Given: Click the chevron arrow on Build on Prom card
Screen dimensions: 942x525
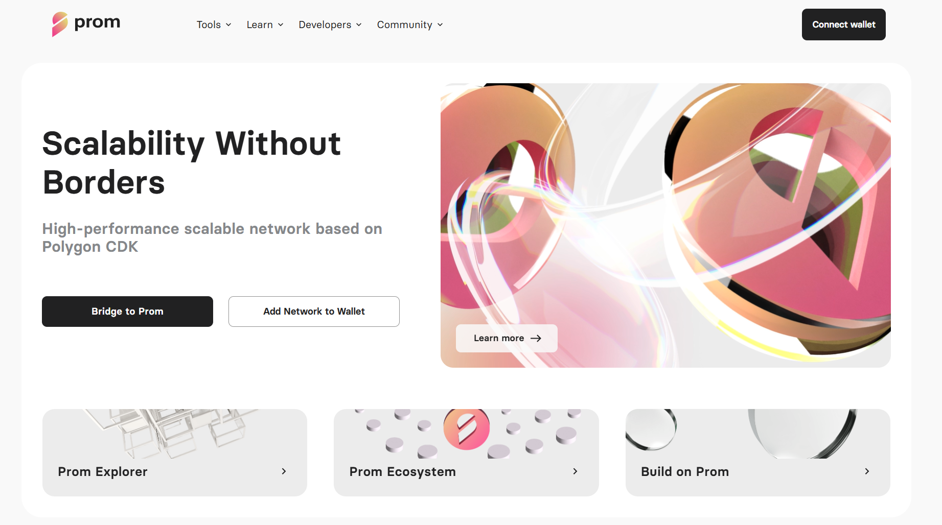Looking at the screenshot, I should (867, 471).
